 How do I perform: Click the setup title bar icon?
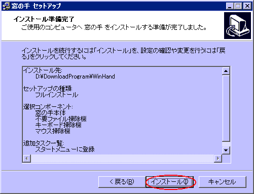tap(7, 6)
